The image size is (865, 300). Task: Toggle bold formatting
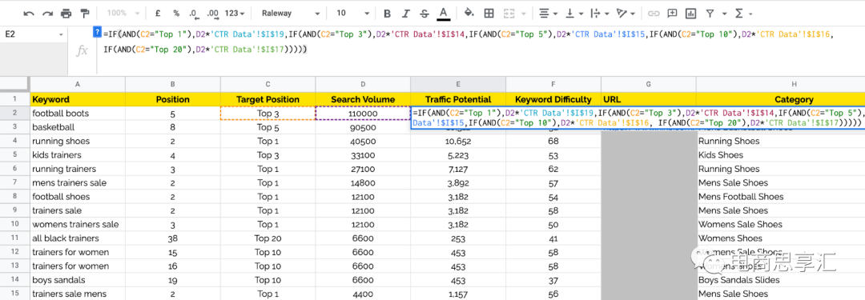point(388,14)
